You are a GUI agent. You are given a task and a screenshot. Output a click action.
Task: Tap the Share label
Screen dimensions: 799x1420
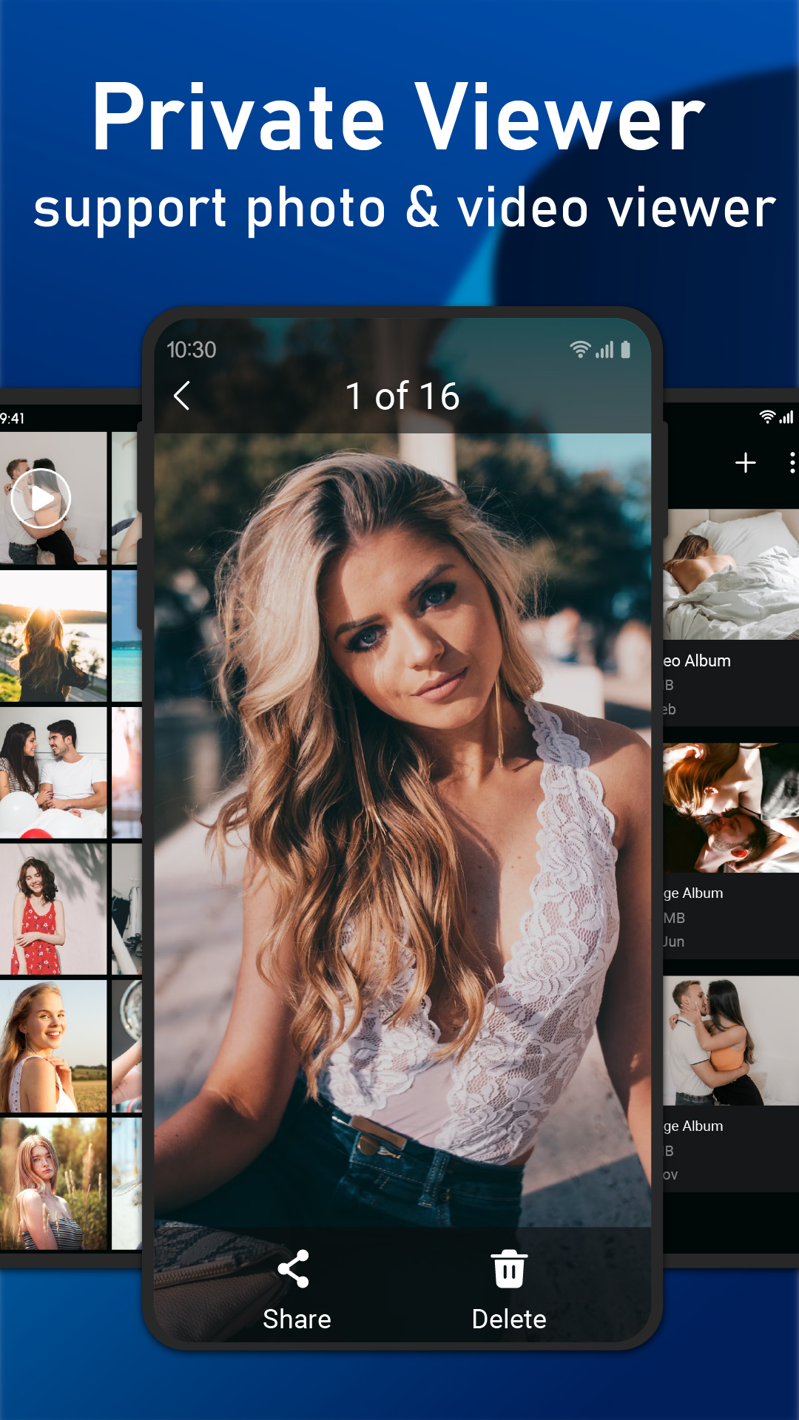[x=297, y=1319]
